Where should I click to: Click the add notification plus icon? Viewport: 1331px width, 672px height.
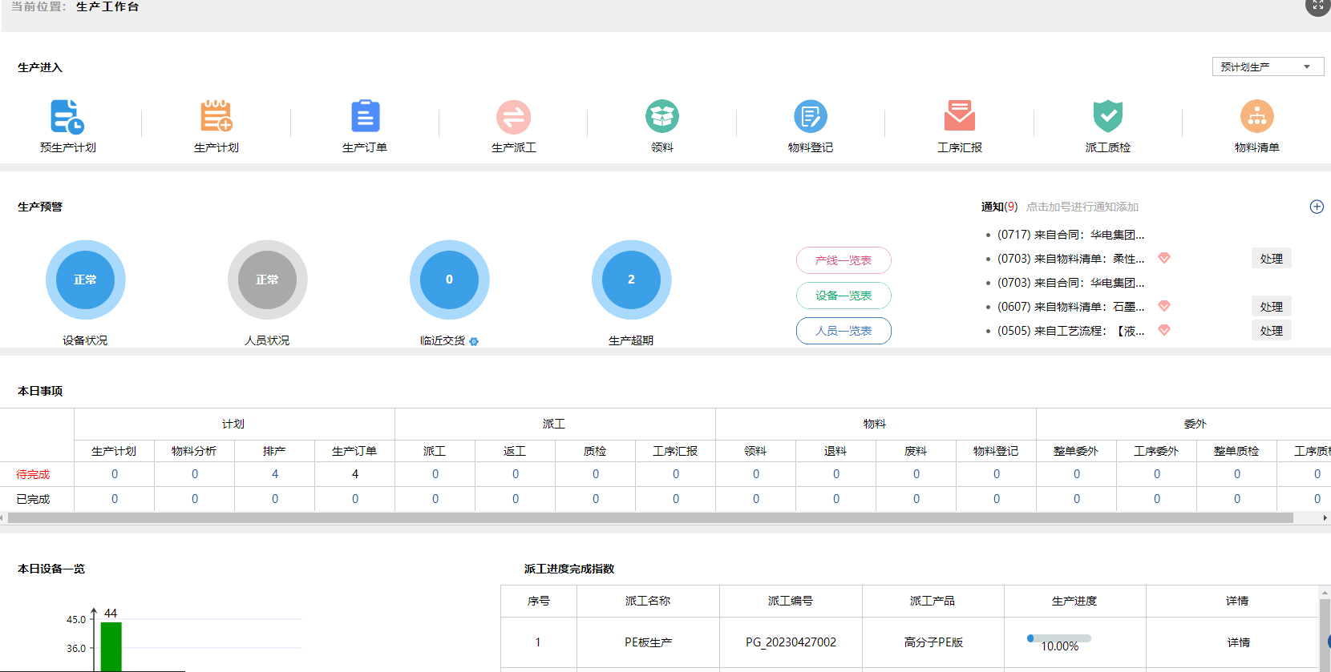[x=1317, y=207]
